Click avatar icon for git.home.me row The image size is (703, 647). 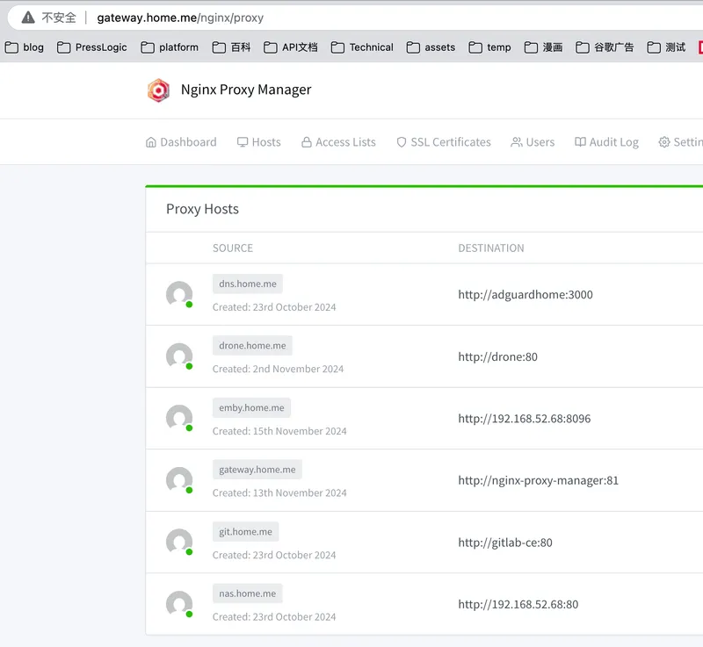tap(179, 542)
